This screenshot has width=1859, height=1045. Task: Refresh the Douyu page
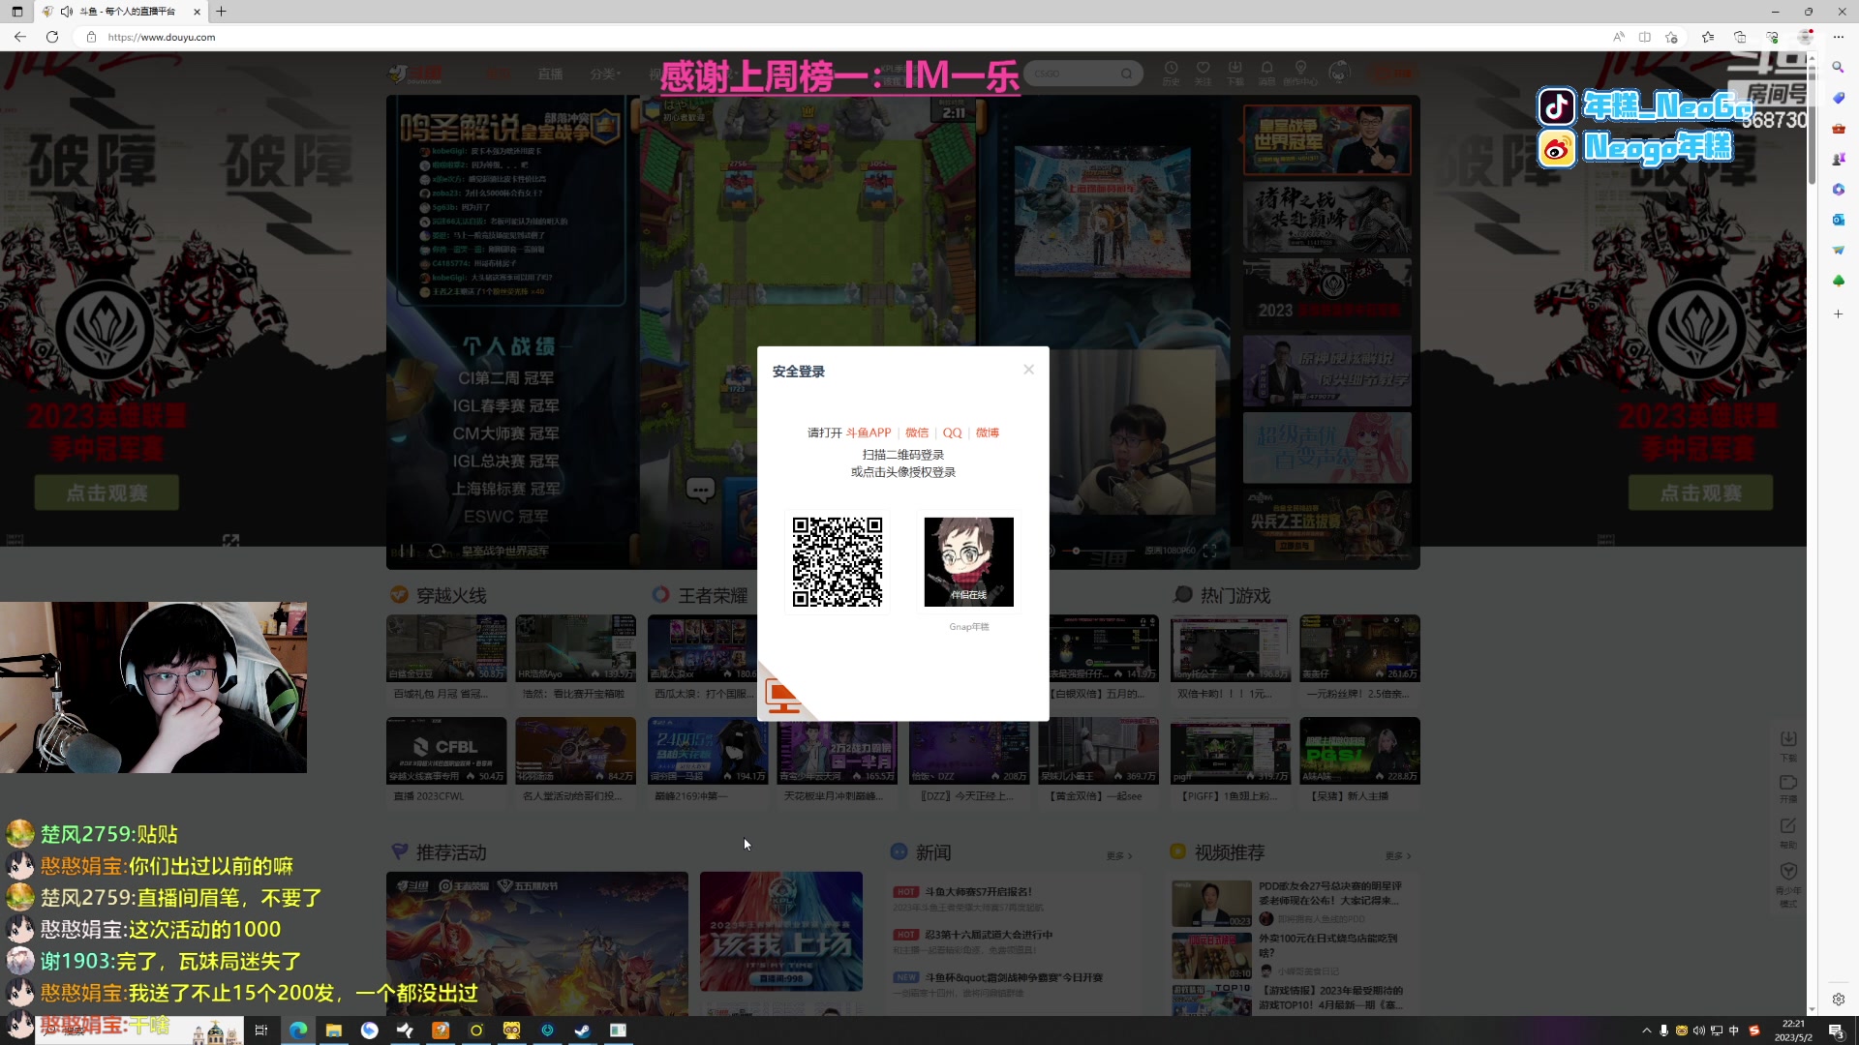pyautogui.click(x=52, y=37)
